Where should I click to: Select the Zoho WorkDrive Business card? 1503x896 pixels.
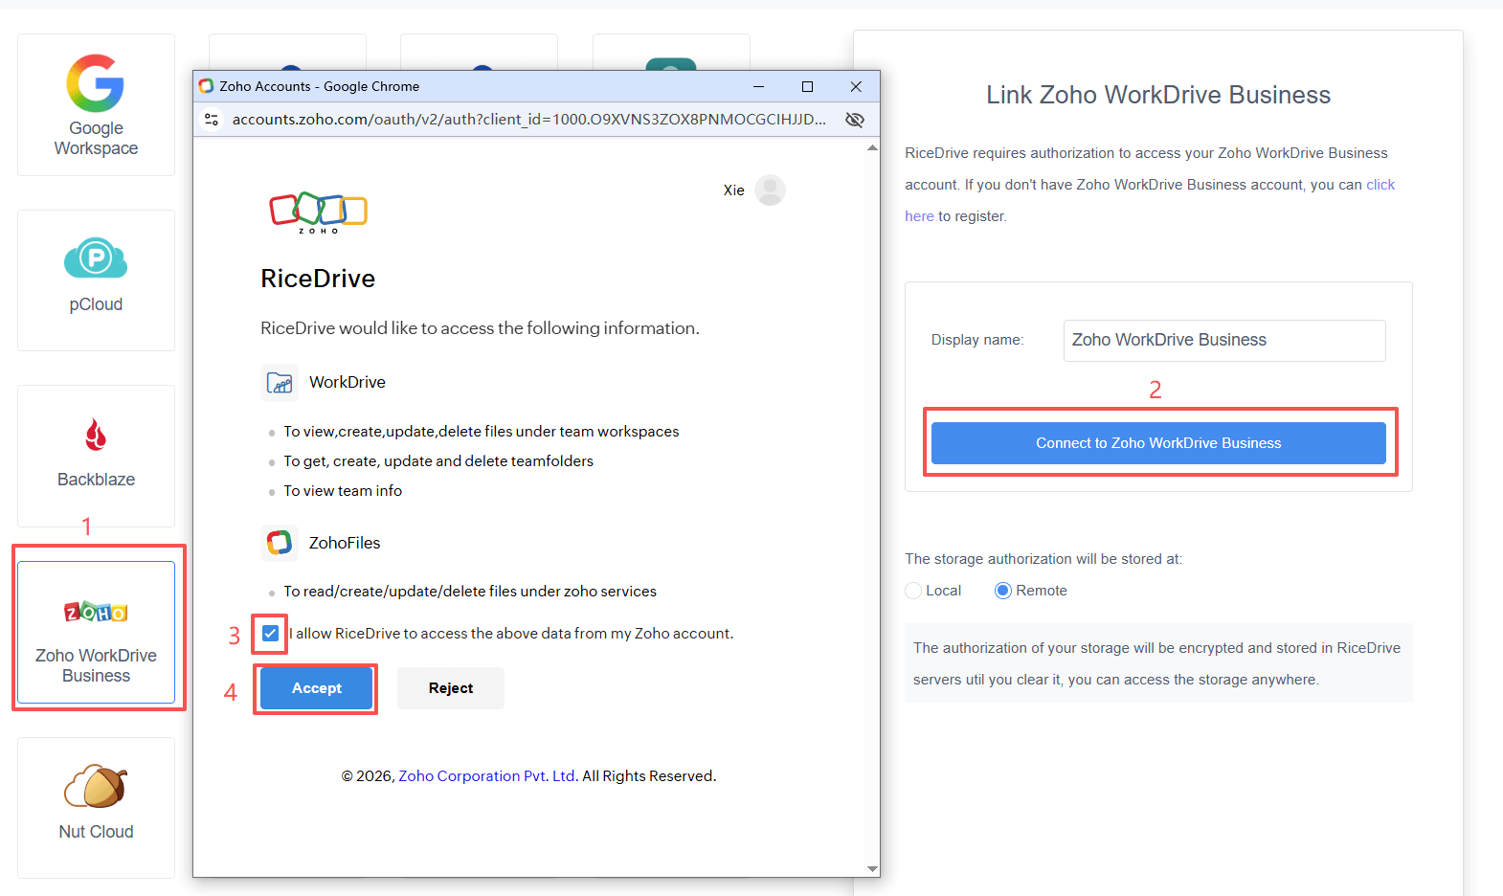click(96, 632)
